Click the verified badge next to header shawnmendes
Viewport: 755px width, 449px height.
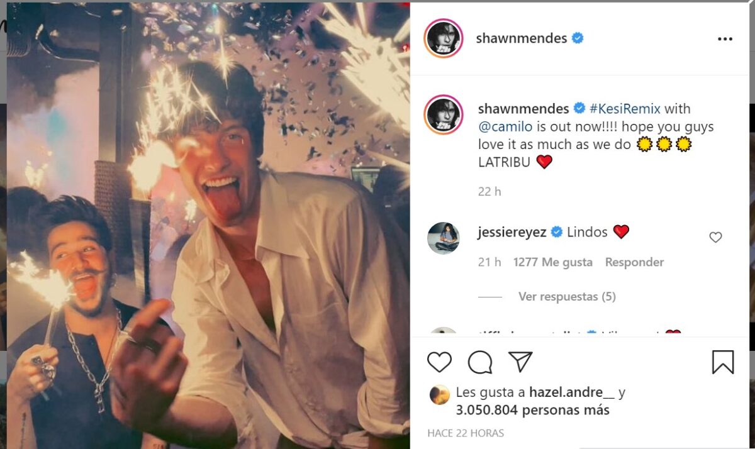(578, 38)
